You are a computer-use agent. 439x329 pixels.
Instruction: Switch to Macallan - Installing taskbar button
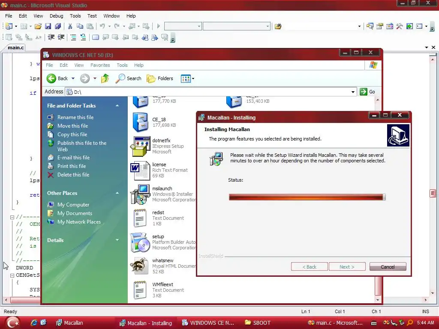click(x=146, y=323)
